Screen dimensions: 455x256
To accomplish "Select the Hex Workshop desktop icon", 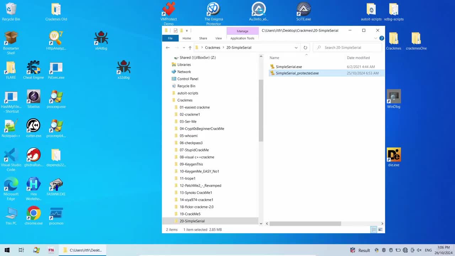I will 33,188.
